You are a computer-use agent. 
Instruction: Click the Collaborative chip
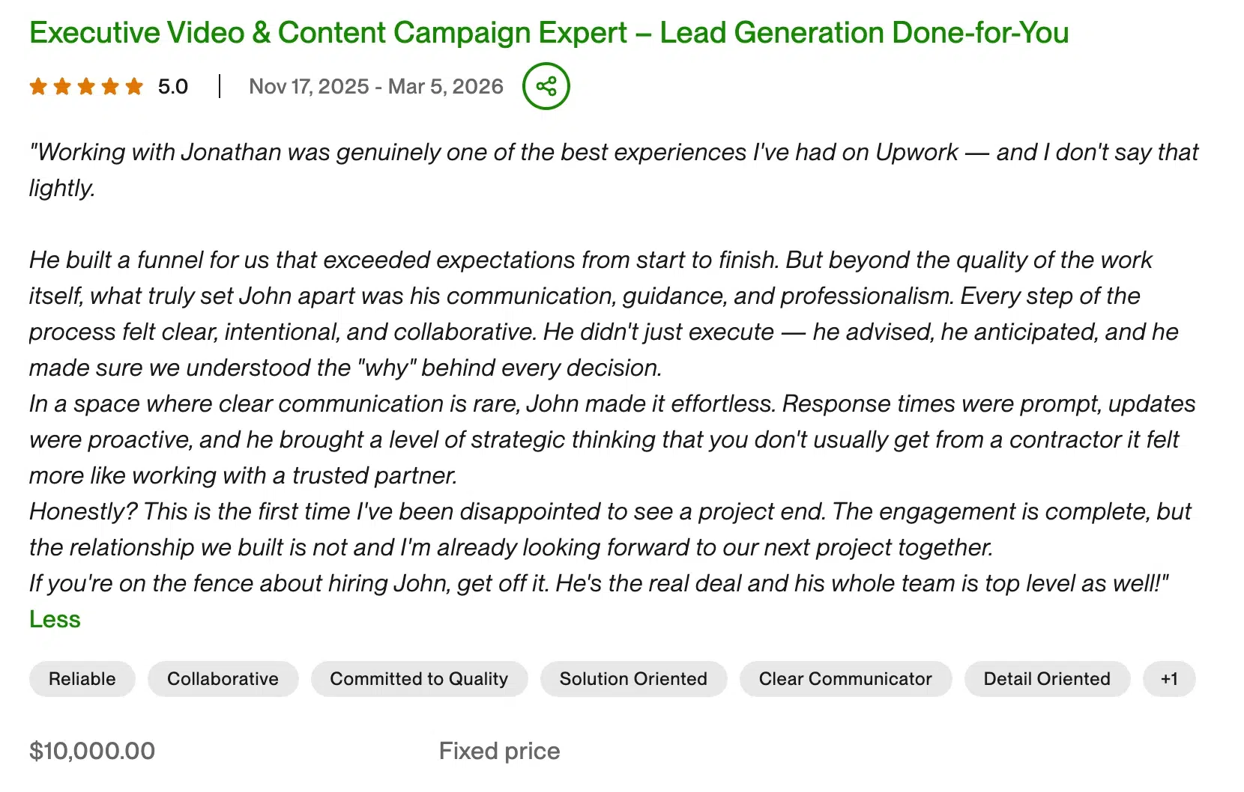pos(223,679)
